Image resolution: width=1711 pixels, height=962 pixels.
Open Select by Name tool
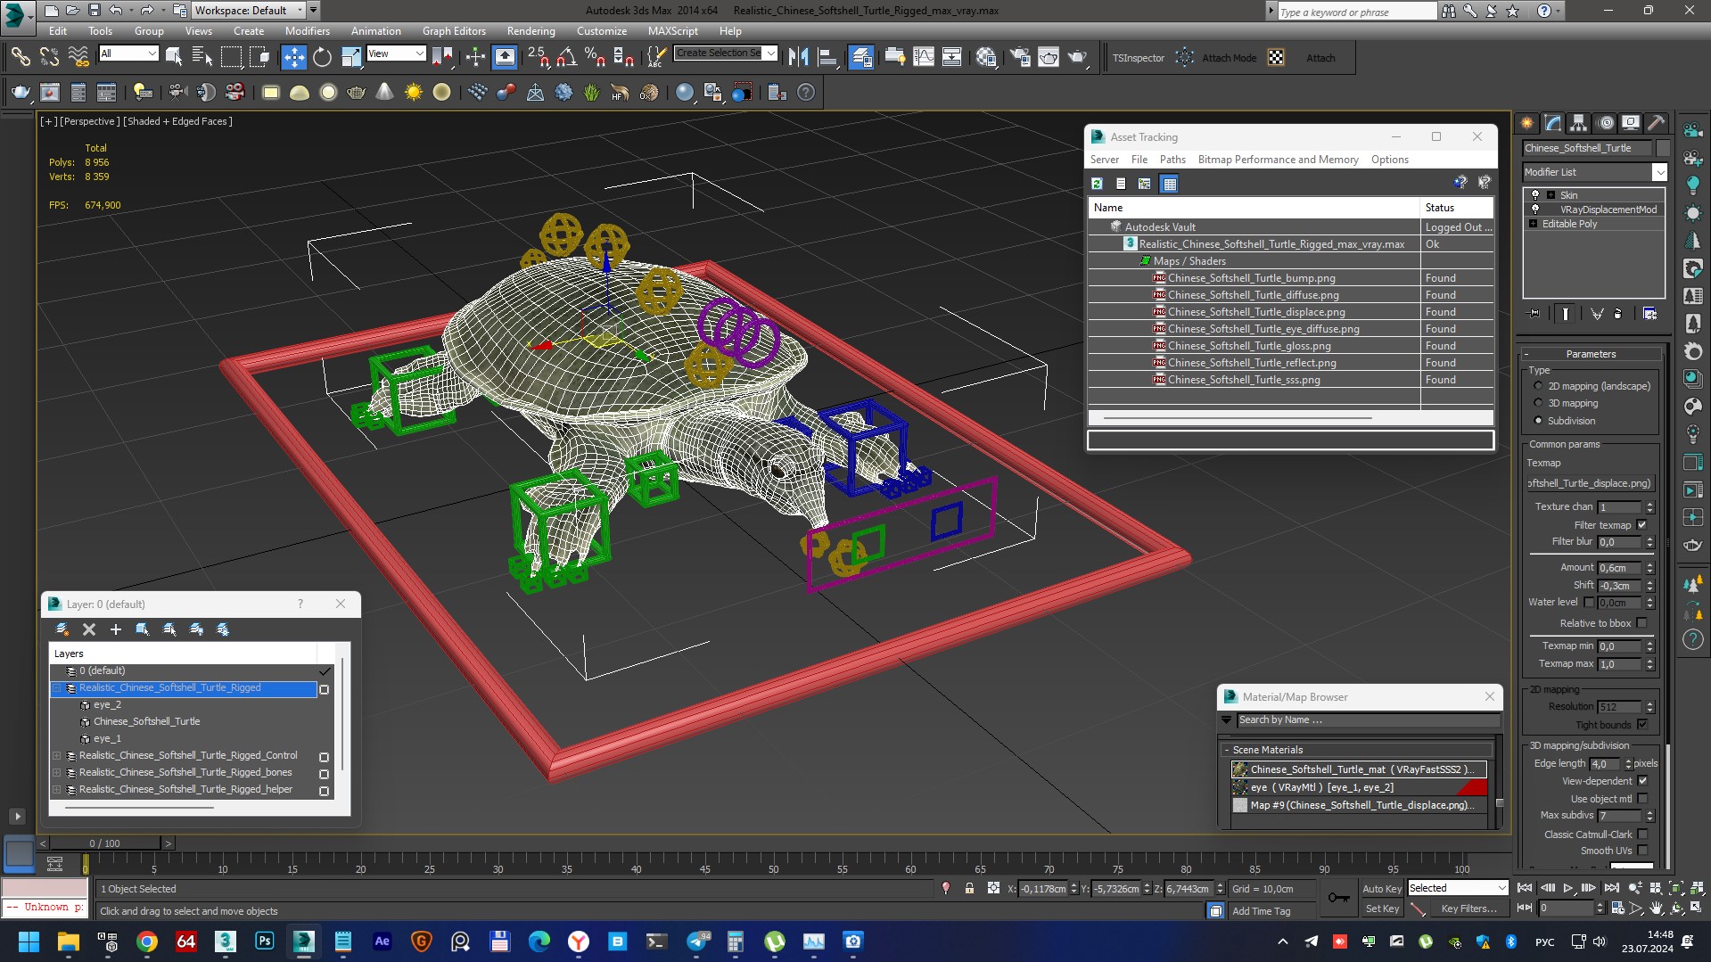(202, 58)
